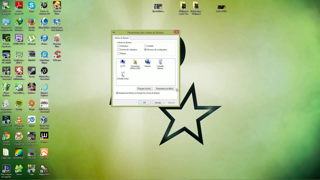Select the Skype desktop icon
The width and height of the screenshot is (320, 180).
coord(31,7)
